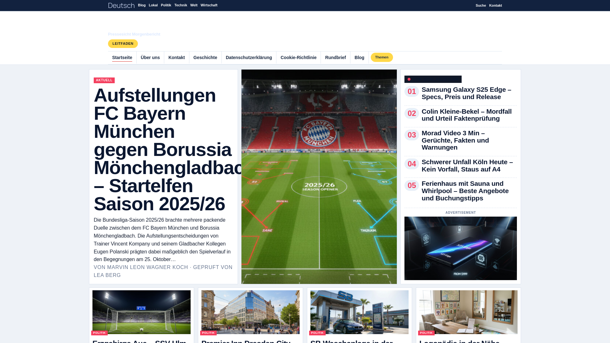Open the Ferienhaus mit Sauna und Whirlpool article
This screenshot has width=610, height=343.
(465, 191)
